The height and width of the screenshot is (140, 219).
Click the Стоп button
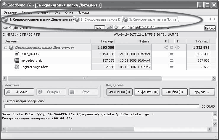[x=83, y=92]
